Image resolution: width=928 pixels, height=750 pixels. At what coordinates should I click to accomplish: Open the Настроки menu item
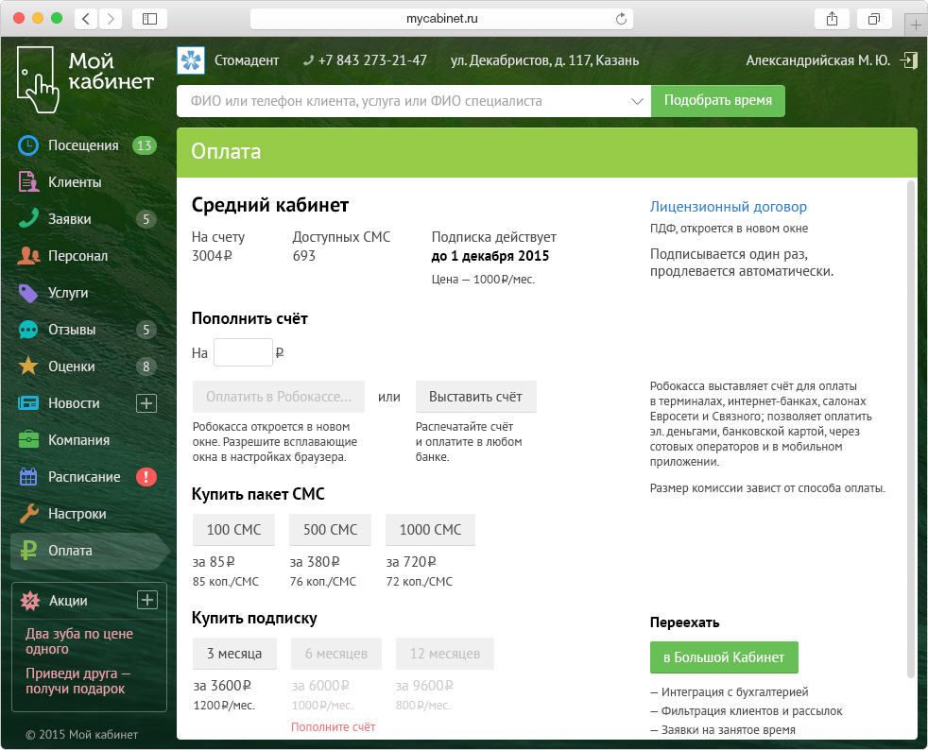coord(77,514)
